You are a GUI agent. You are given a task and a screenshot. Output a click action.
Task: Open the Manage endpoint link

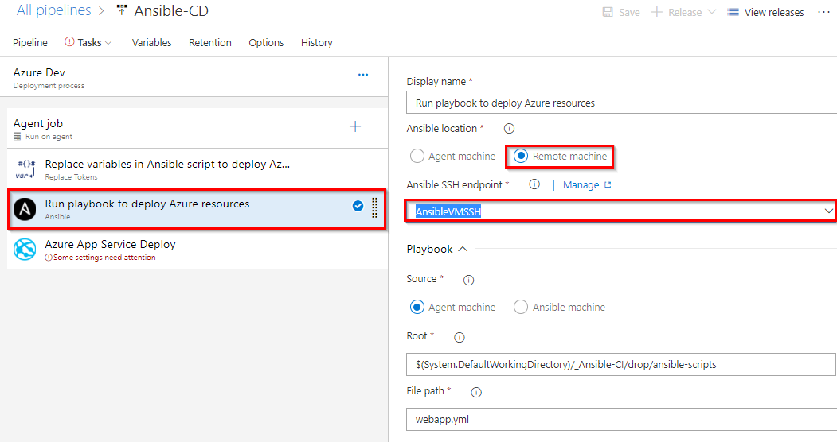tap(581, 184)
